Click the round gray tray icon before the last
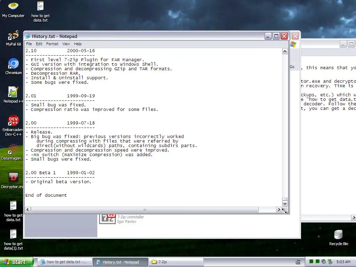 pos(324,261)
